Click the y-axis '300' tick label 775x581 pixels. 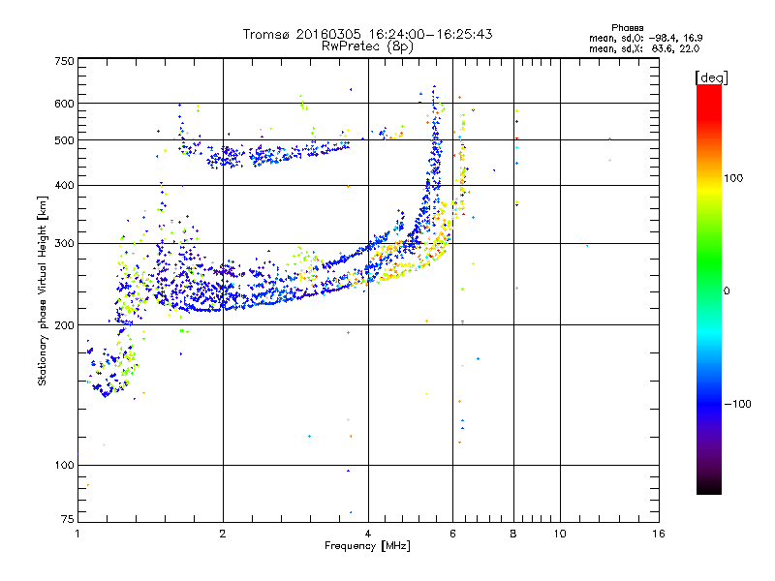click(64, 244)
